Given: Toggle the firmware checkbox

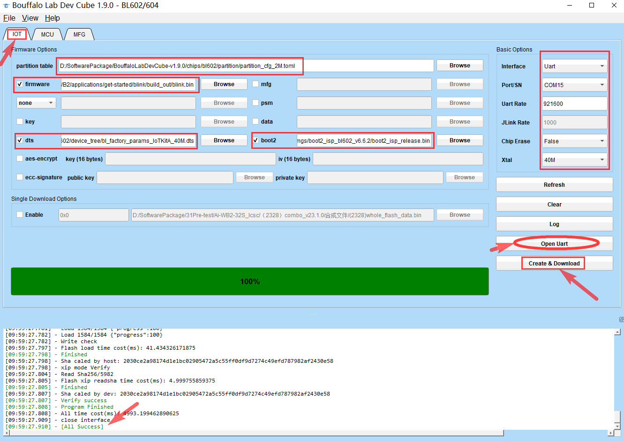Looking at the screenshot, I should [20, 84].
